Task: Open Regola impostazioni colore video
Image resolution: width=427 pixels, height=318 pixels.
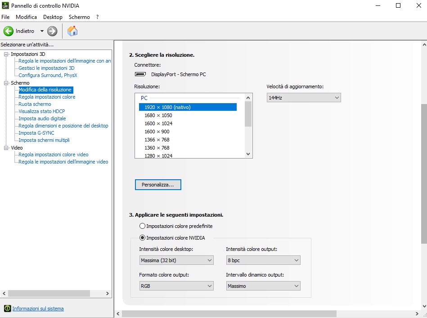Action: (x=54, y=154)
